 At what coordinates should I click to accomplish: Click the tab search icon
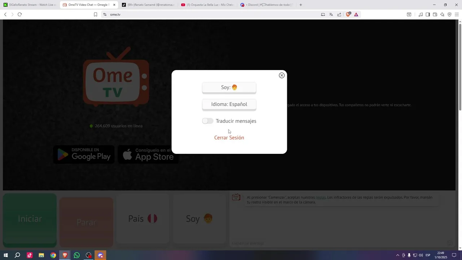coord(409,14)
